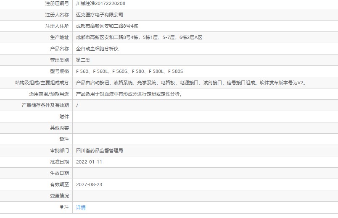The width and height of the screenshot is (338, 218).
Task: Select approving department 四川省药品监督管理局
Action: coord(100,151)
